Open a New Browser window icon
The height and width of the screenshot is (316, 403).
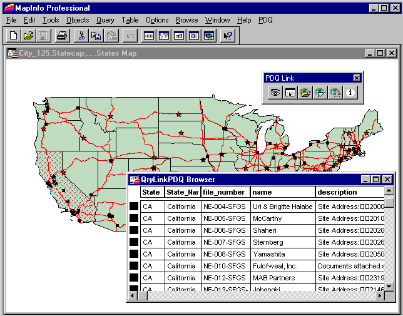tap(149, 36)
